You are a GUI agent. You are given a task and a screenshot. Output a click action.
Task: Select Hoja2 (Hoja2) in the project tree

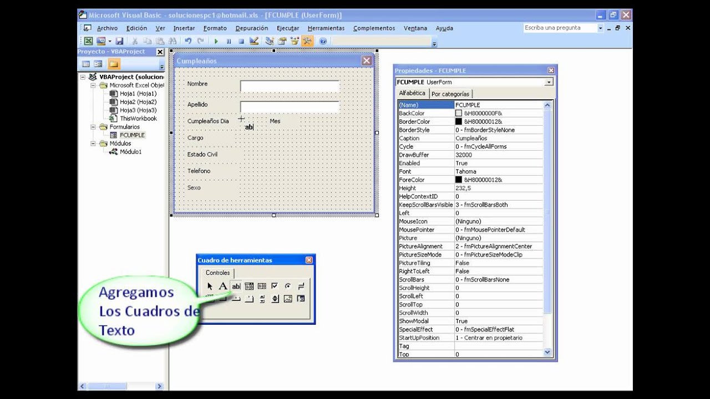click(138, 102)
